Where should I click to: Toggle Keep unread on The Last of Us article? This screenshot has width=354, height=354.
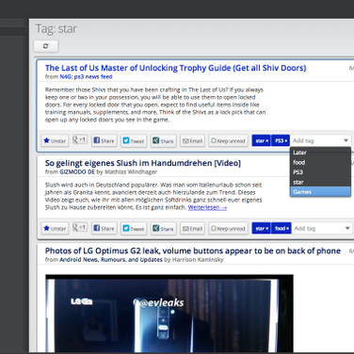pyautogui.click(x=228, y=140)
